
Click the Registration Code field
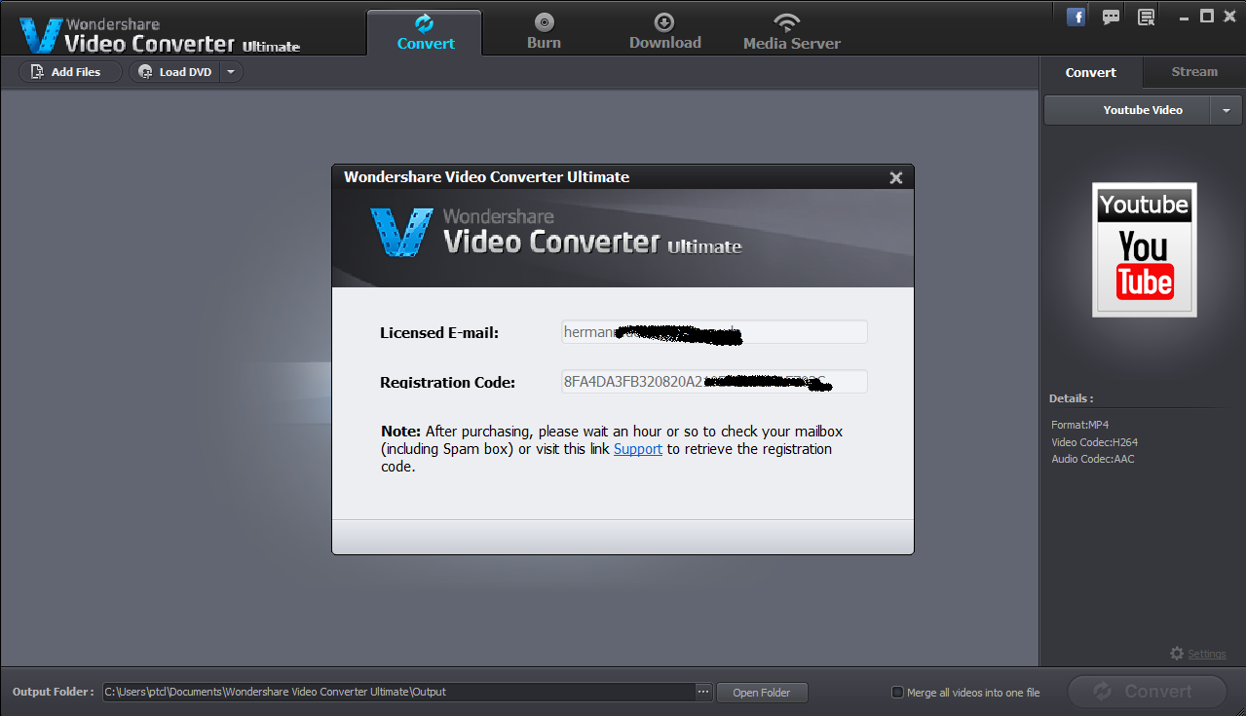coord(714,381)
